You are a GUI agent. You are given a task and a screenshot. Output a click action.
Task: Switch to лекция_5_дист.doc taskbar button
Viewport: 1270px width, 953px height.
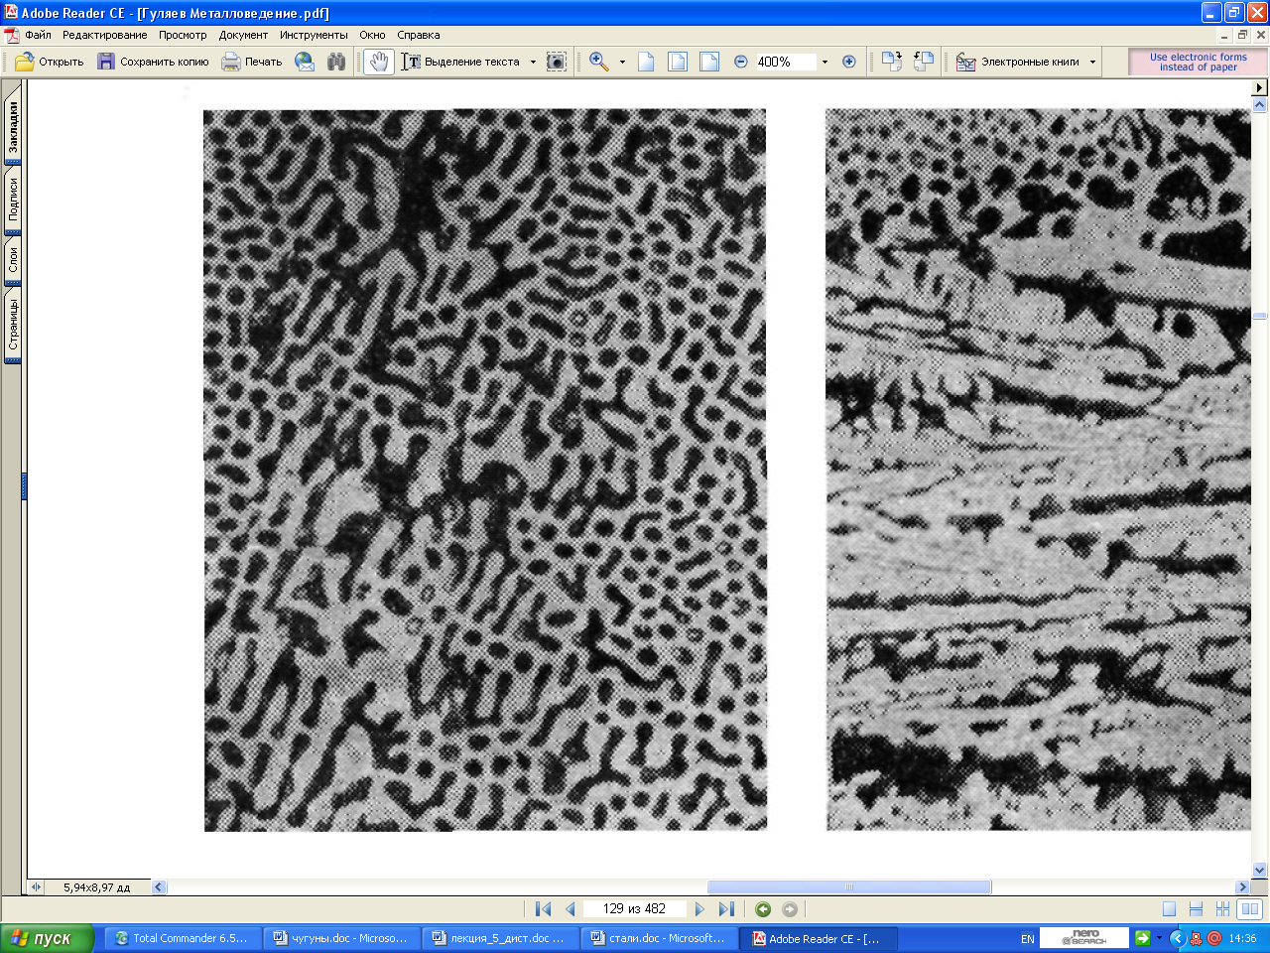click(x=502, y=938)
